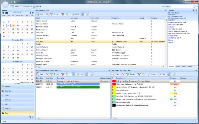
Task: Open the Groups dropdown in All Contacts toolbar
Action: pyautogui.click(x=60, y=14)
